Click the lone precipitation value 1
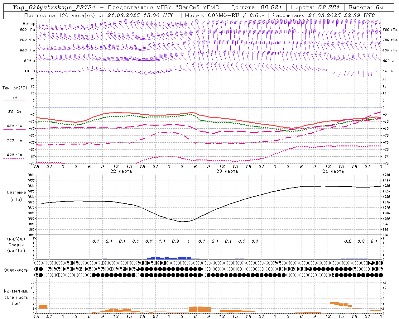This screenshot has width=399, height=319. 189,241
